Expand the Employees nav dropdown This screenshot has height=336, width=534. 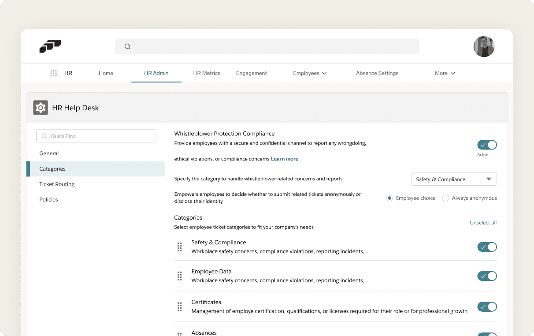click(310, 73)
